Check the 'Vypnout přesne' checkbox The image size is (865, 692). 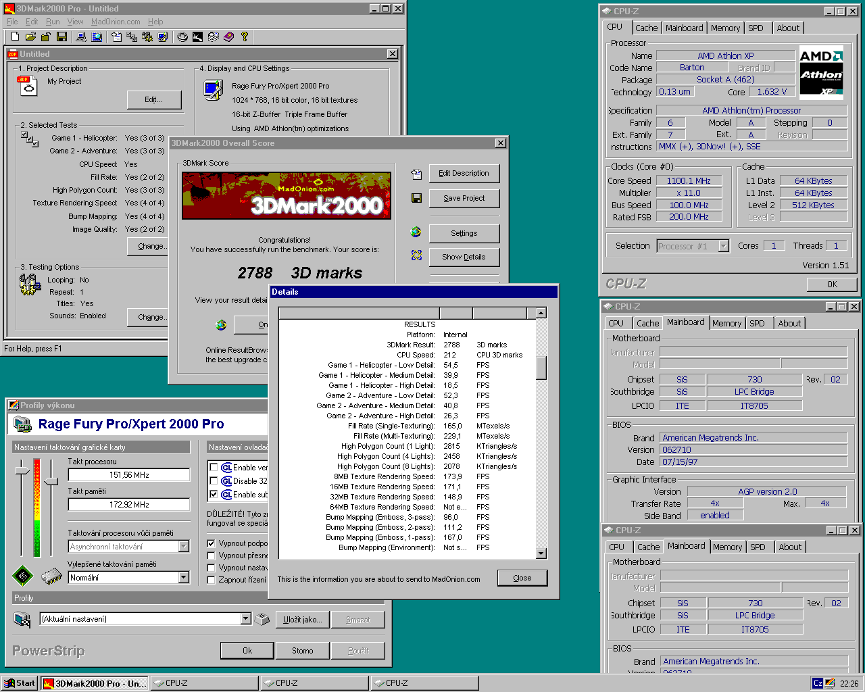[212, 555]
